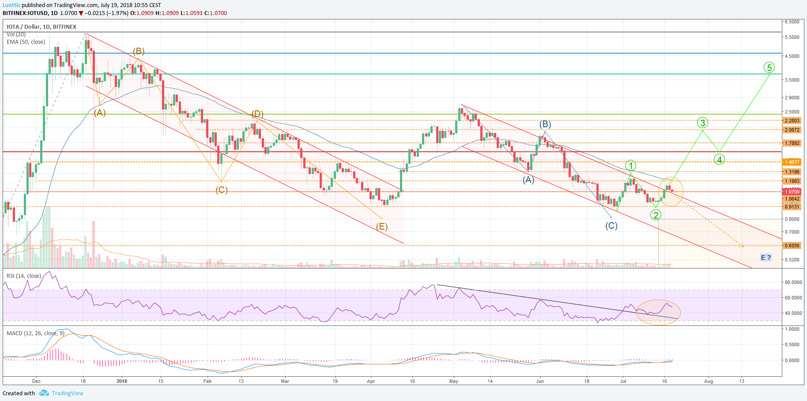Image resolution: width=807 pixels, height=401 pixels.
Task: Click the 'May' time axis label
Action: pyautogui.click(x=454, y=381)
